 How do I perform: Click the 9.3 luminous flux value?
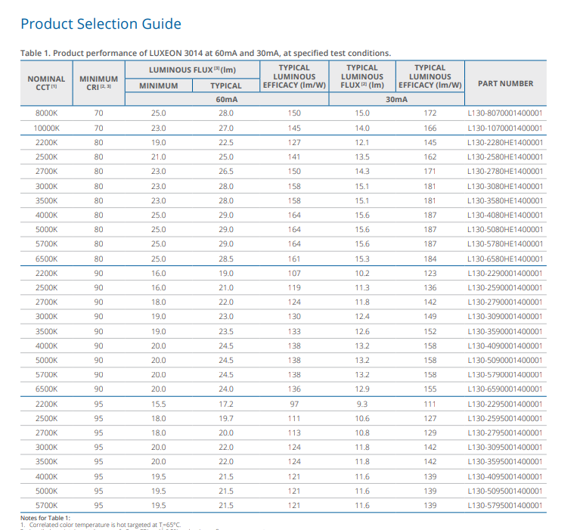(362, 404)
